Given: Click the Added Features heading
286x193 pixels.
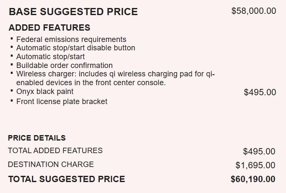Looking at the screenshot, I should coord(49,28).
